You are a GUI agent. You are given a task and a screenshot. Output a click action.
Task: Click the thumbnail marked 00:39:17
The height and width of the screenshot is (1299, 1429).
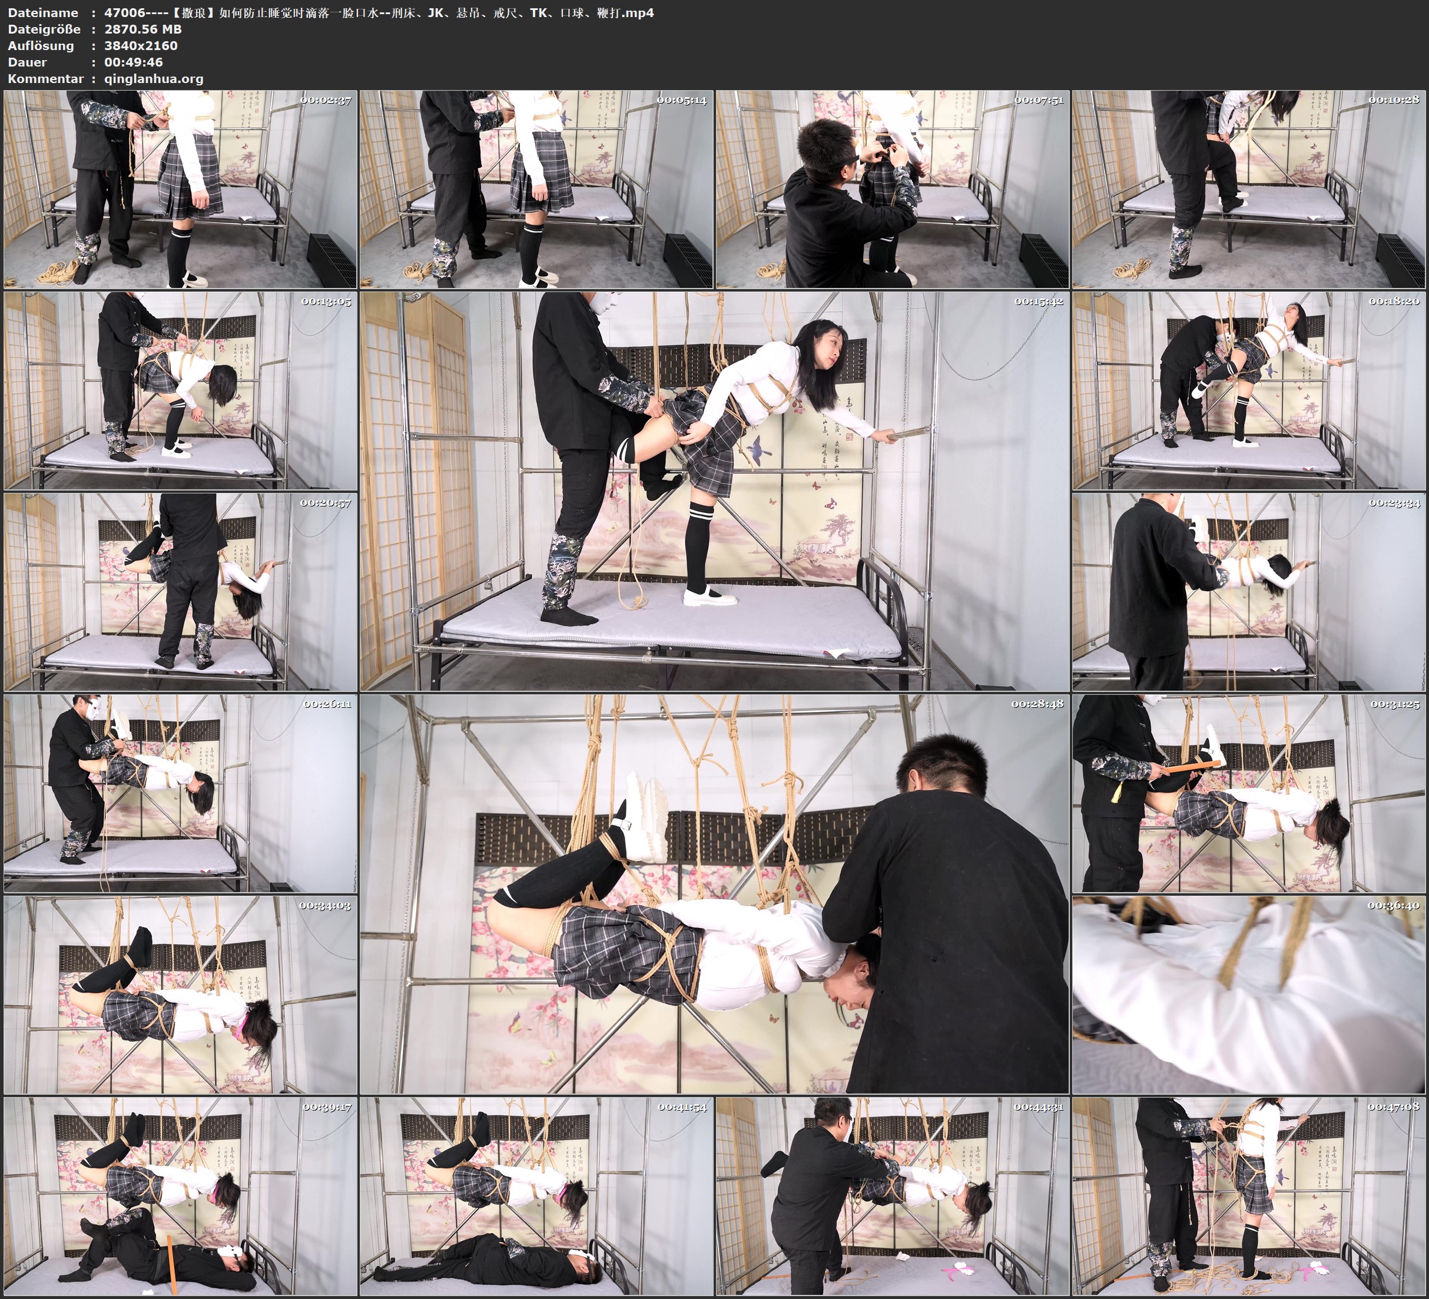(x=180, y=1196)
